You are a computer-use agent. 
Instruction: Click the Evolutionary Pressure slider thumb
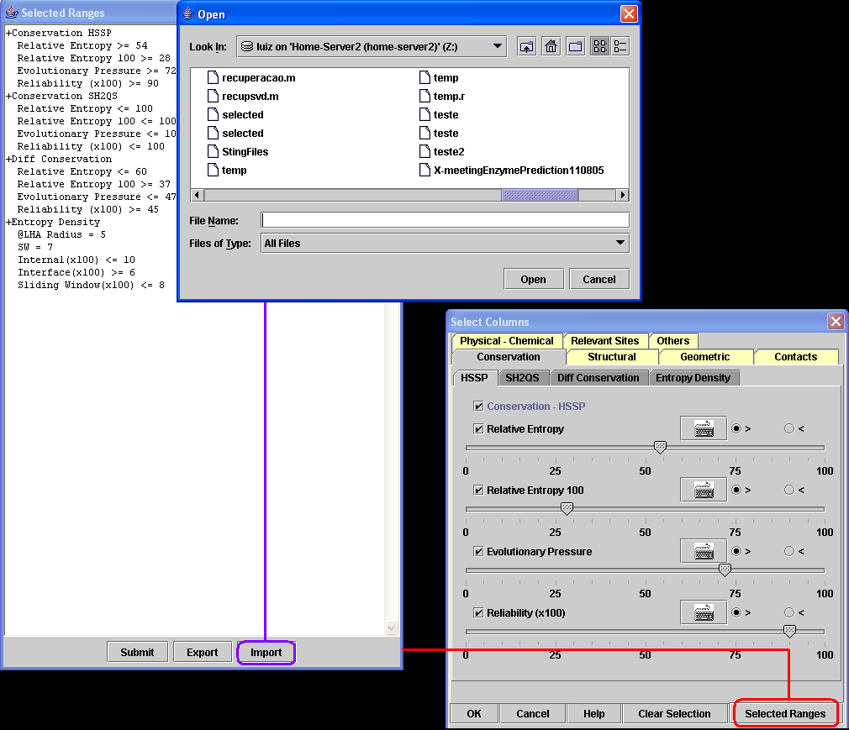point(725,569)
